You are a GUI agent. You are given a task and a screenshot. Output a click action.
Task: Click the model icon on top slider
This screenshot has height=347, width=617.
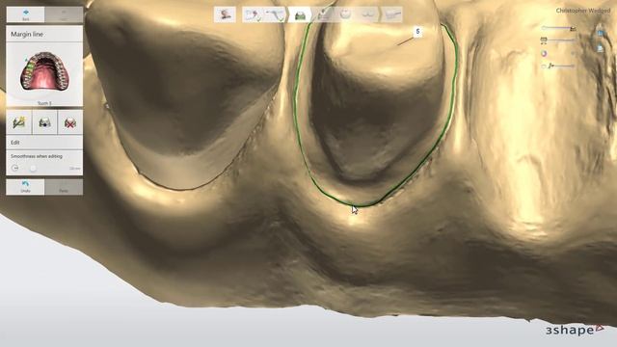point(573,28)
